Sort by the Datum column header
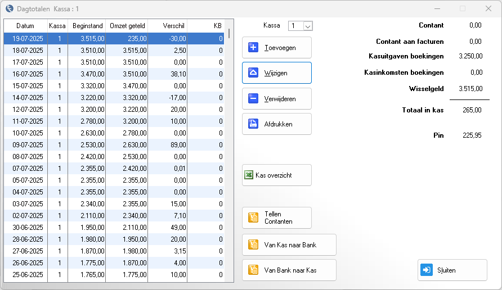The height and width of the screenshot is (290, 502). click(25, 26)
